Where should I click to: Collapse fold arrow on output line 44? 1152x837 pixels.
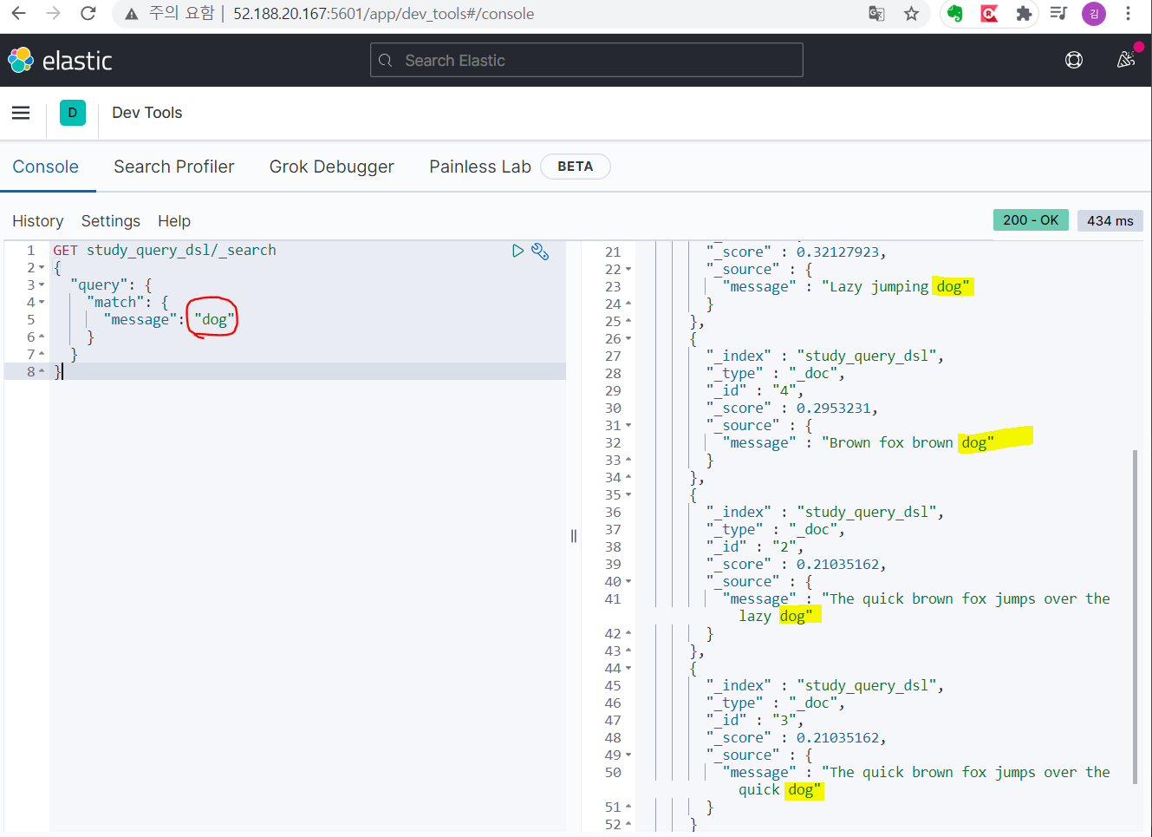[628, 669]
